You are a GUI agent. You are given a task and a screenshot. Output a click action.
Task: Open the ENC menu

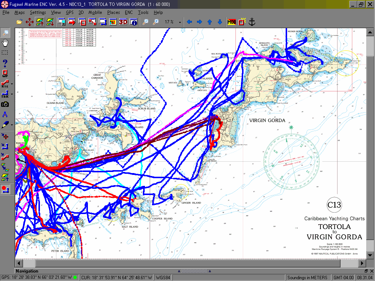(x=129, y=12)
